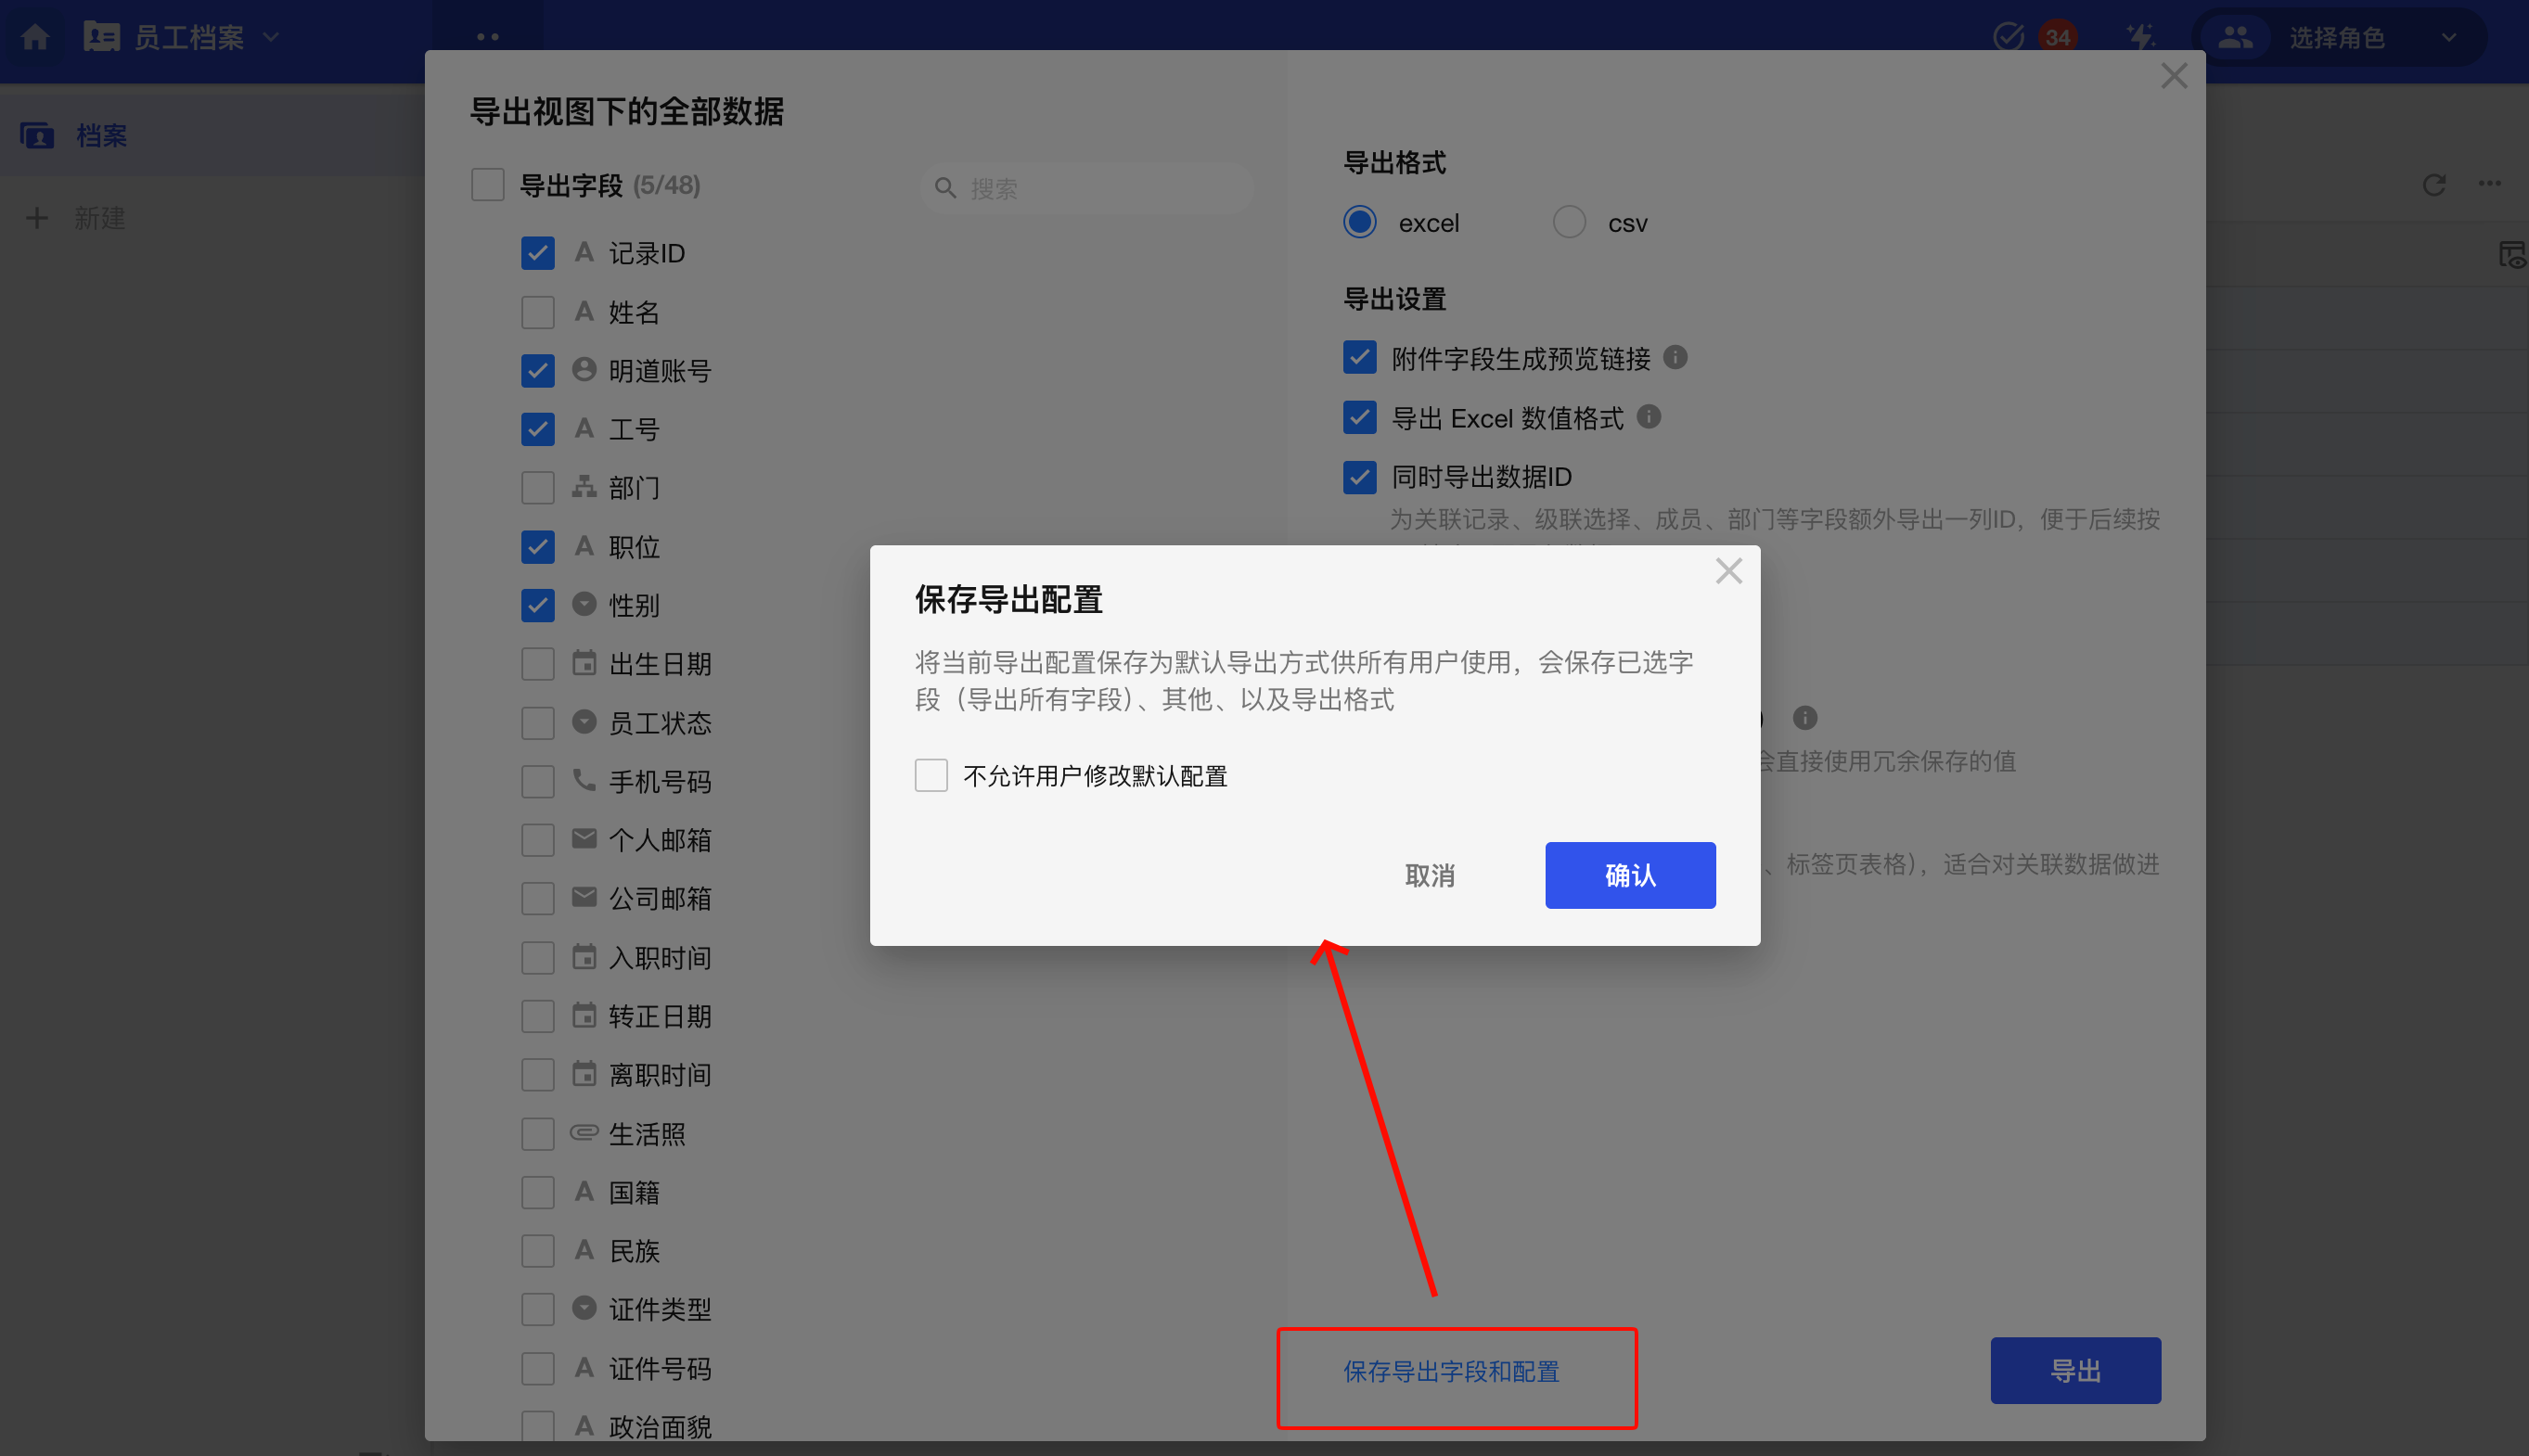Expand the 员工档案 dropdown chevron

[271, 38]
